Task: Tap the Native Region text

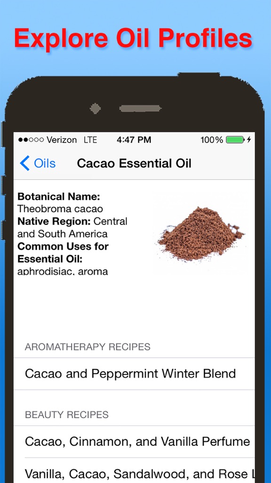Action: tap(72, 228)
